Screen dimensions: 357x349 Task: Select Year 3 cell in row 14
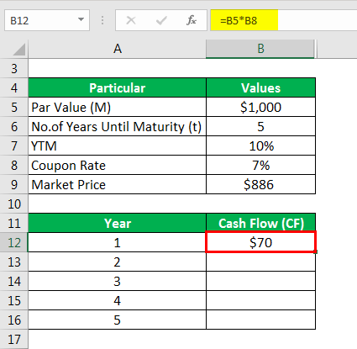(x=118, y=281)
